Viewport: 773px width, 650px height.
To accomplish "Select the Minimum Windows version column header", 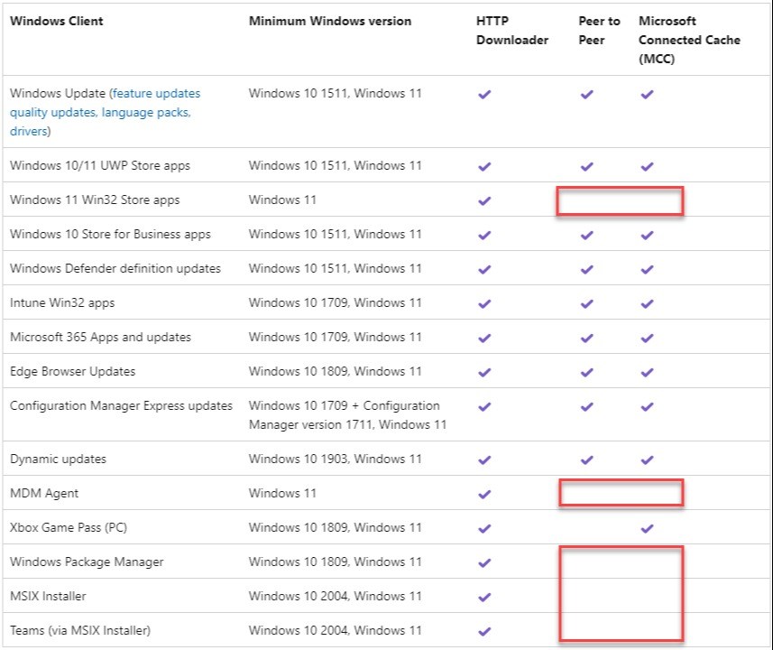I will 330,22.
